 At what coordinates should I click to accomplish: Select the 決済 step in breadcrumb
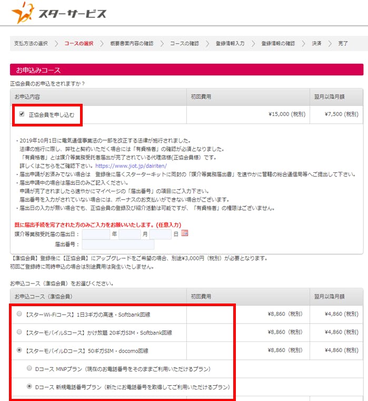316,43
